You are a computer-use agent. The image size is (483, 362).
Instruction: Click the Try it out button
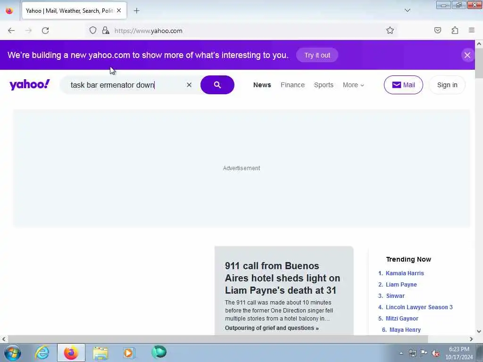tap(317, 55)
